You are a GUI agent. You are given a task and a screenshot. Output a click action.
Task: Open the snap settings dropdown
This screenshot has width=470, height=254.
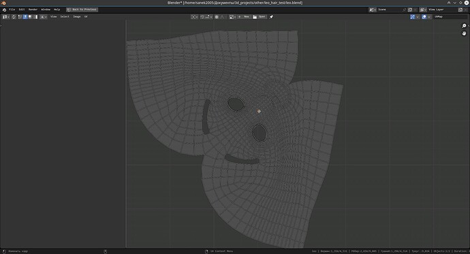point(208,17)
